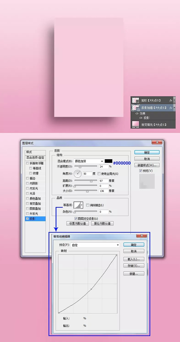Screen dimensions: 180x342
Task: Enable the 等高线 sub-style checkbox
Action: pyautogui.click(x=31, y=168)
